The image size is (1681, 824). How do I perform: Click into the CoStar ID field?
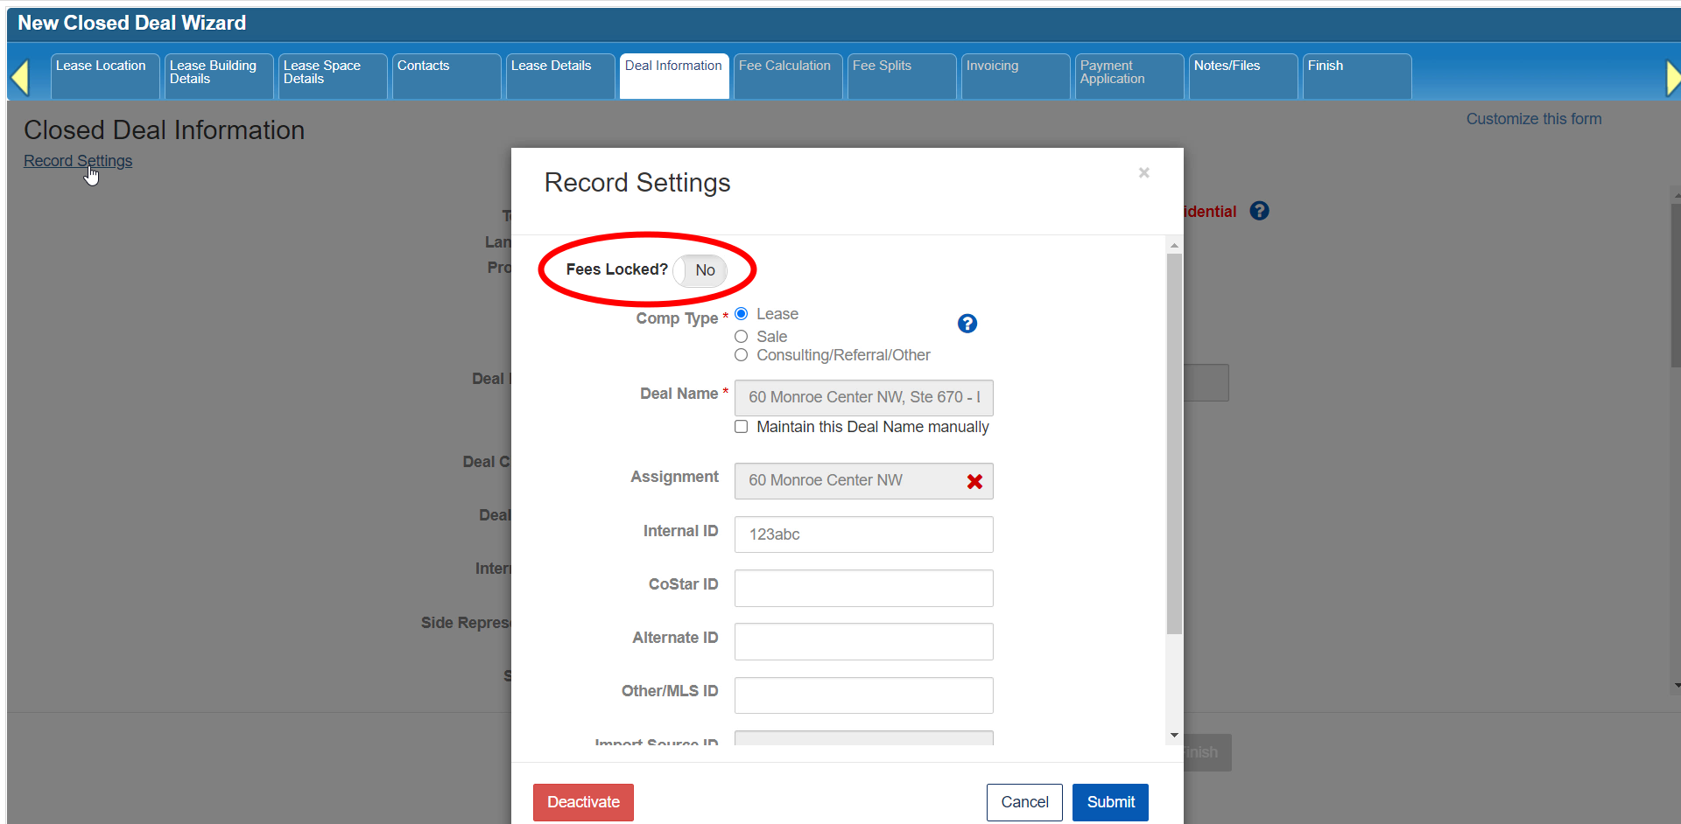tap(863, 588)
